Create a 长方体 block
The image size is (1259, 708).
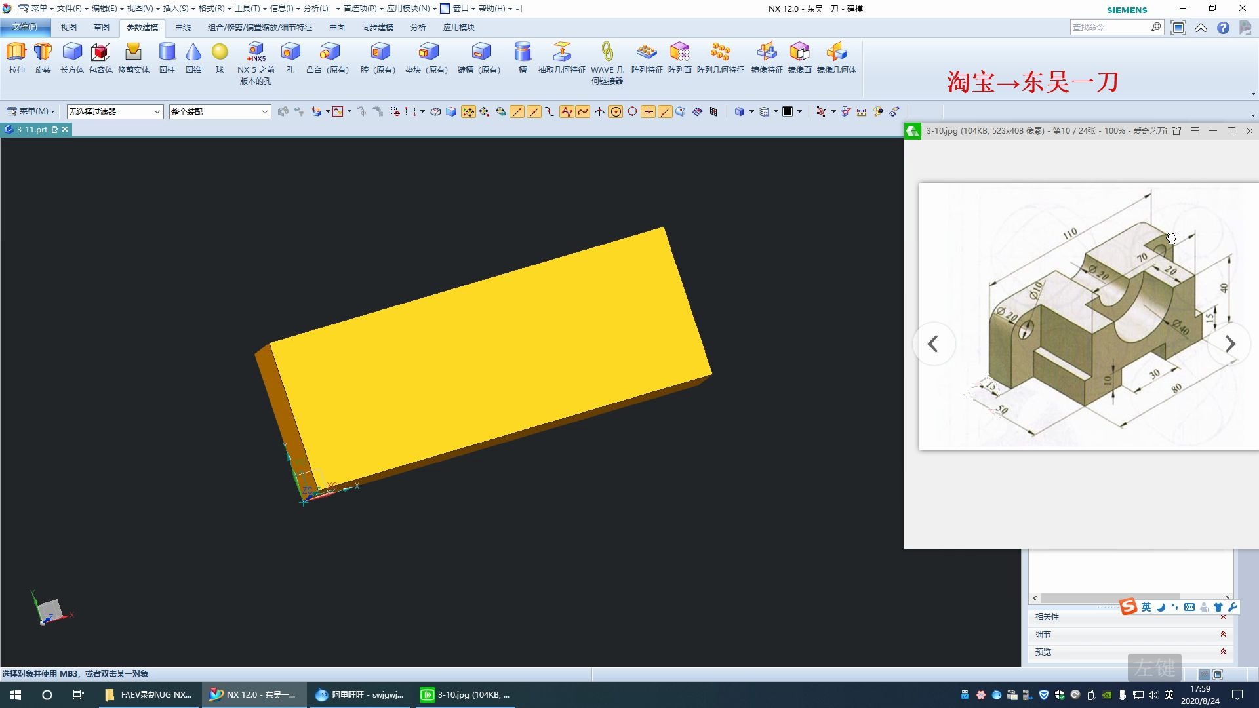pos(71,52)
